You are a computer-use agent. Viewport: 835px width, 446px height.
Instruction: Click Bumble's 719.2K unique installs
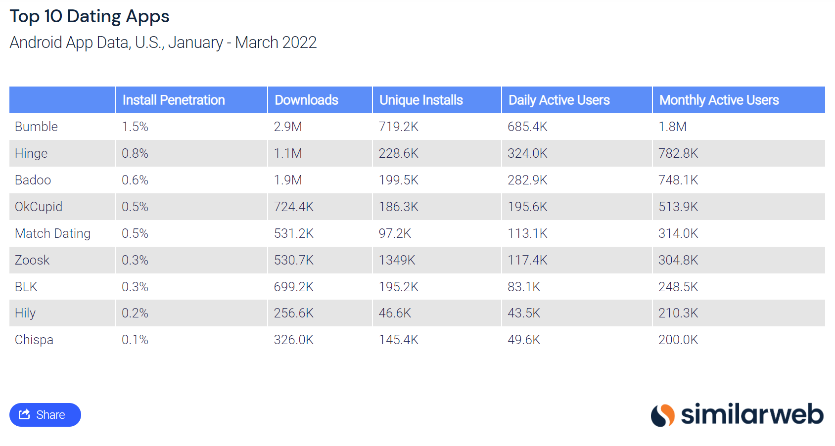(x=399, y=127)
